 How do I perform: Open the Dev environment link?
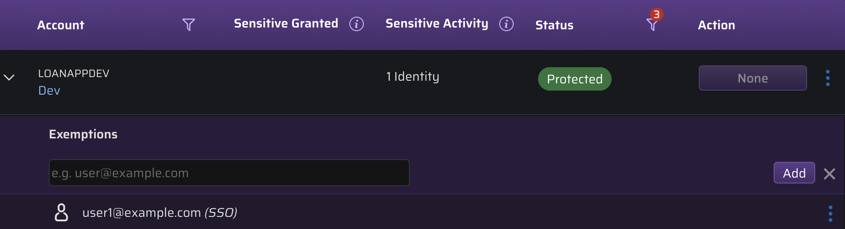coord(49,91)
